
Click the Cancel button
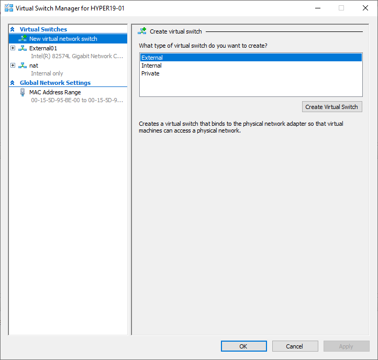pyautogui.click(x=295, y=346)
